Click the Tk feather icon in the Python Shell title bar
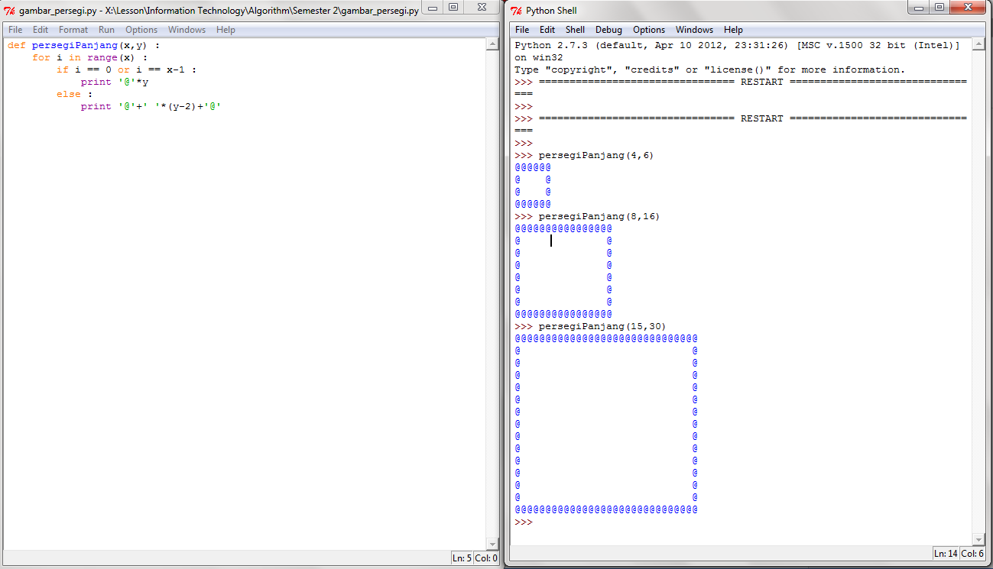Image resolution: width=993 pixels, height=569 pixels. 517,11
